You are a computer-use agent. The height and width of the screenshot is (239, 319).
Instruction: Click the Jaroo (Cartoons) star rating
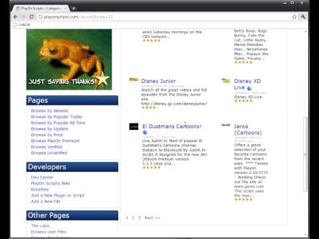[243, 200]
